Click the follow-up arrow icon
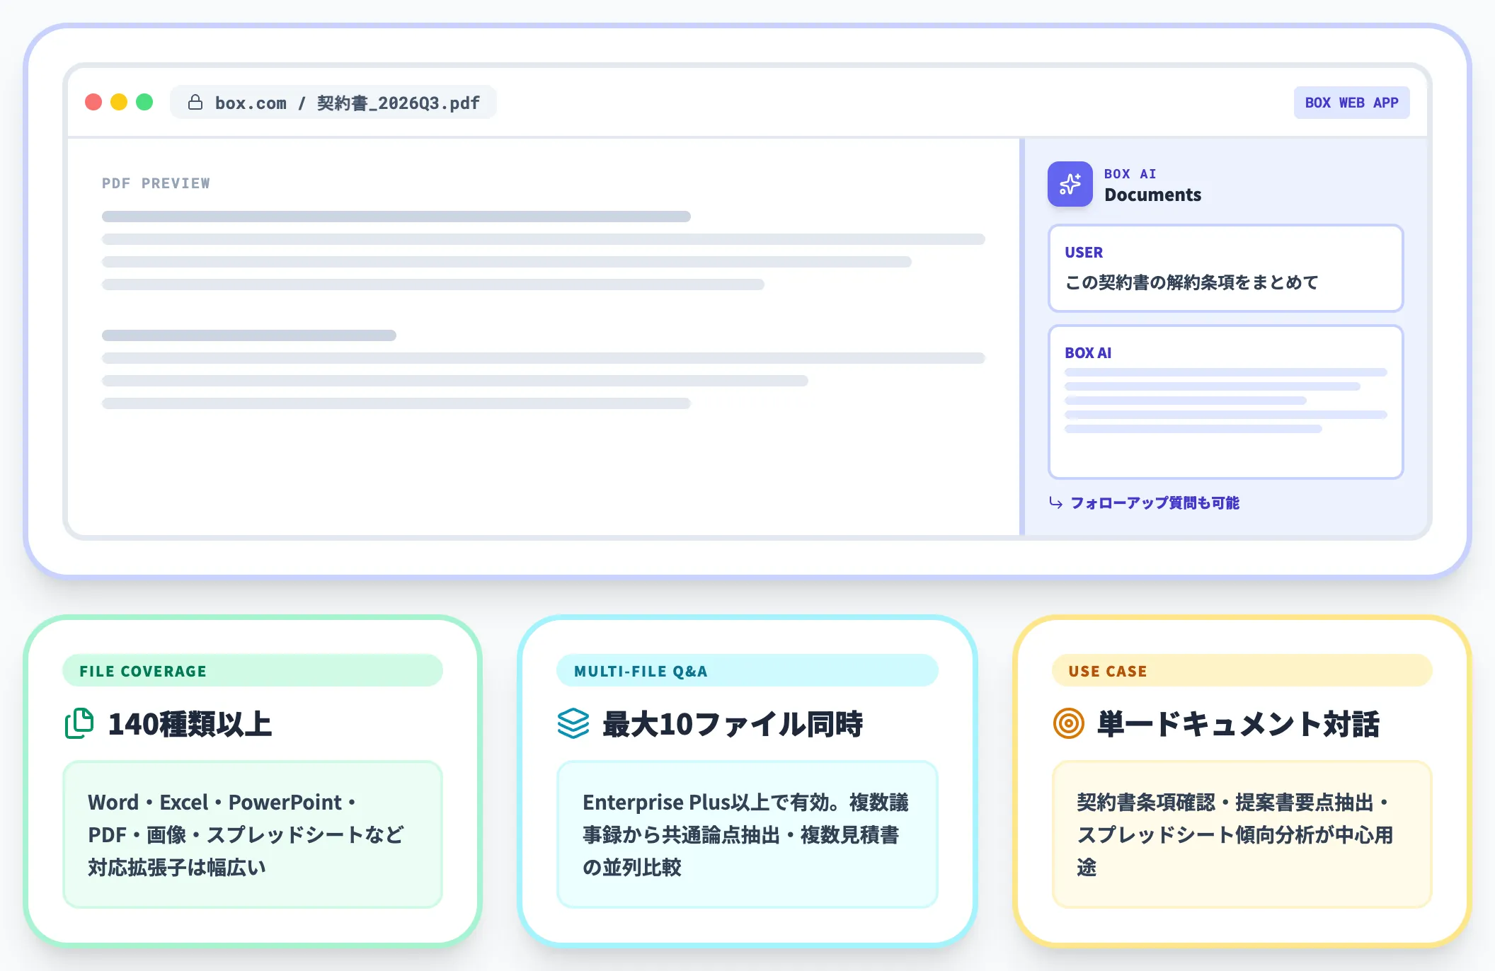 (1055, 502)
